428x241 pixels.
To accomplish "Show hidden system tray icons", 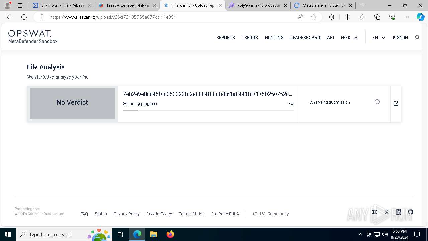I will pyautogui.click(x=360, y=234).
